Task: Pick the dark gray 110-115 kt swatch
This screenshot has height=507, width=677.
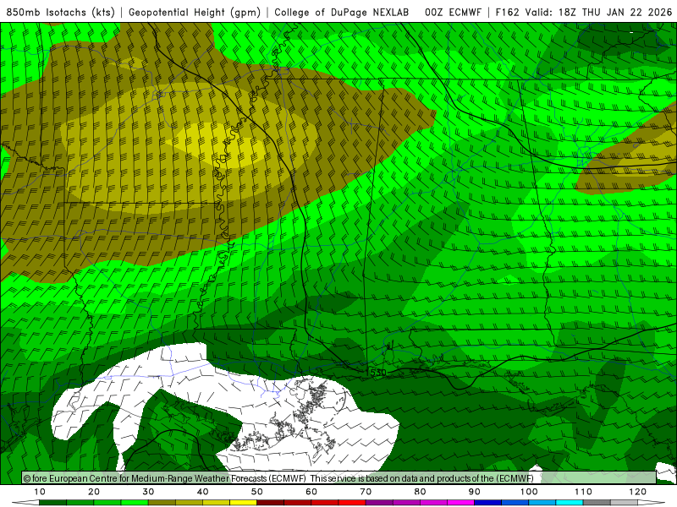Action: coord(597,503)
